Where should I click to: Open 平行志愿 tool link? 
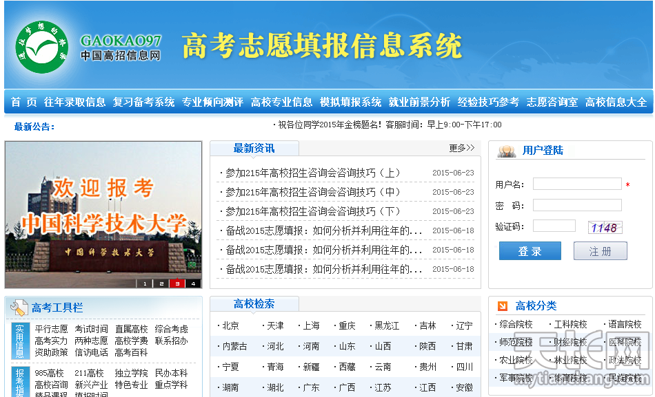click(52, 329)
